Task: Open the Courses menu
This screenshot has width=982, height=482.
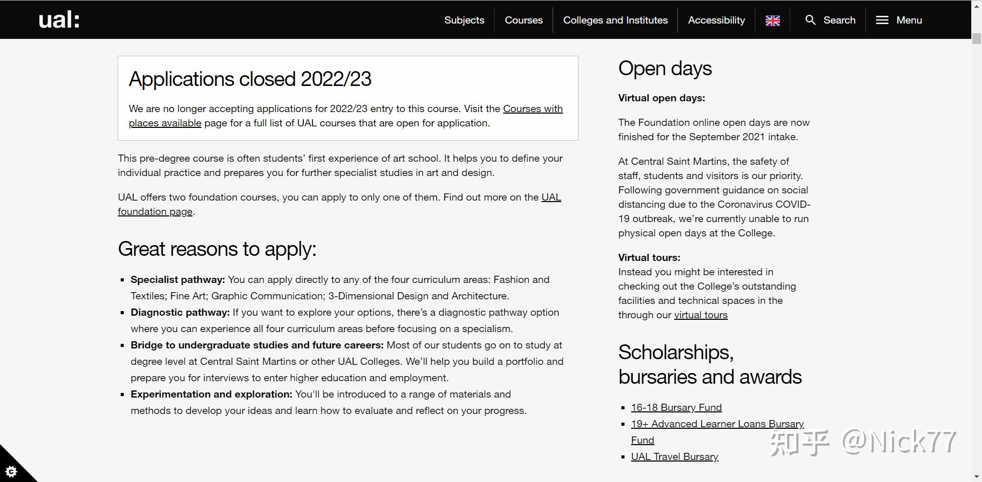Action: (524, 20)
